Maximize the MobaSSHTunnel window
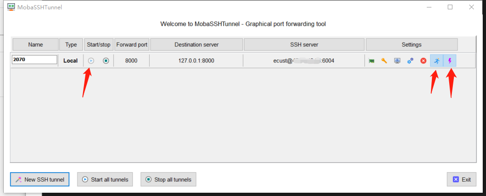Screen dimensions: 486x196 click(x=450, y=7)
